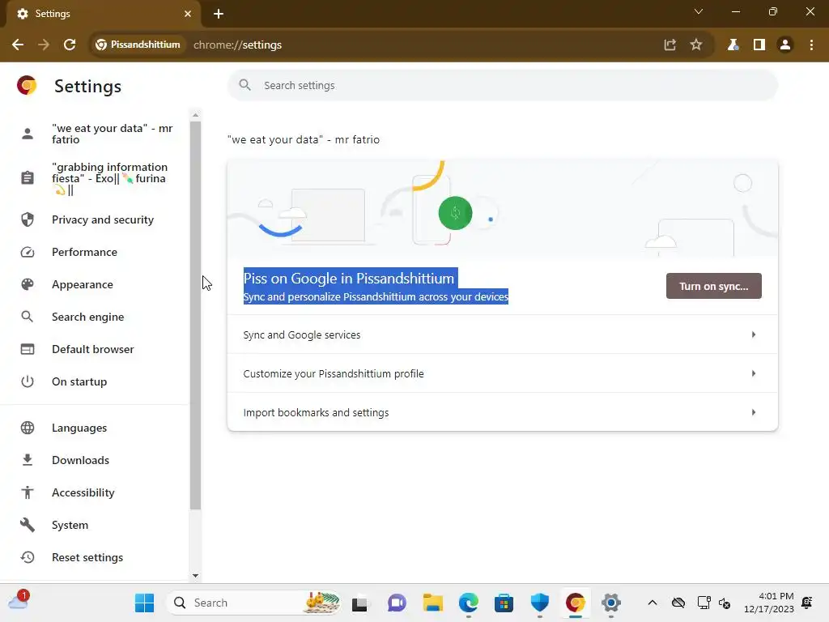Open the experiments flask icon
The width and height of the screenshot is (829, 622).
tap(733, 45)
